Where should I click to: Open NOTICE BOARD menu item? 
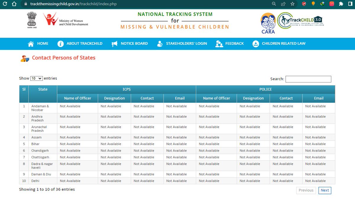[134, 43]
